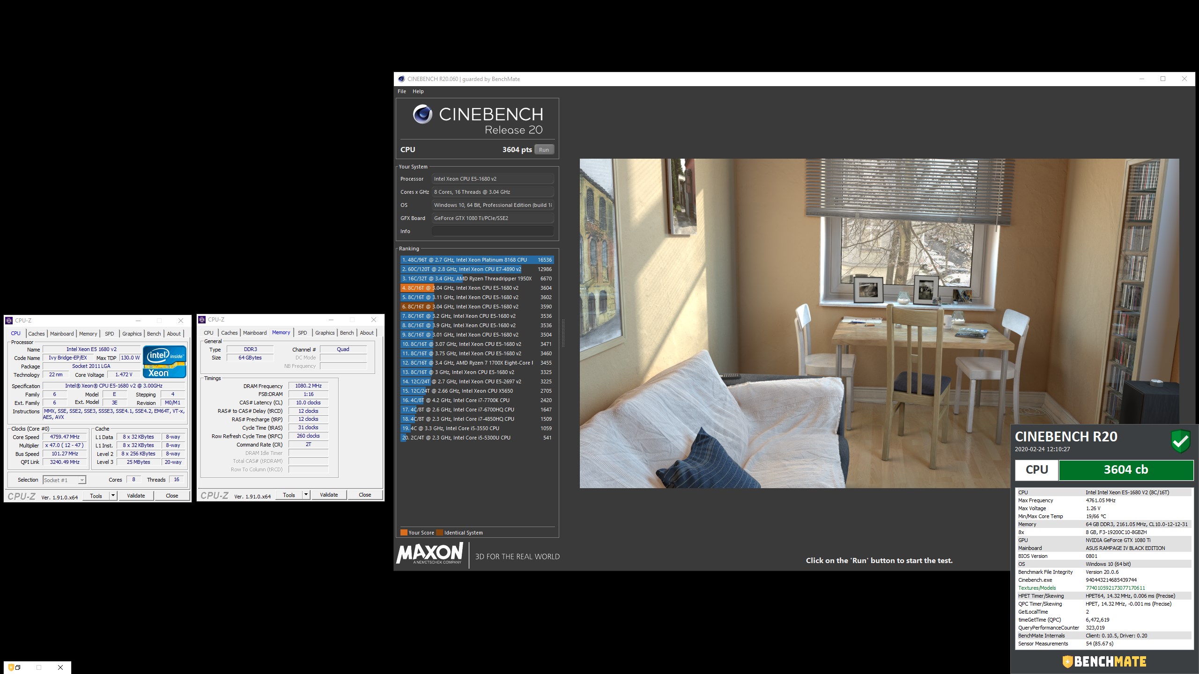
Task: Switch to Caches tab in the CPU-Z memory window
Action: click(229, 333)
